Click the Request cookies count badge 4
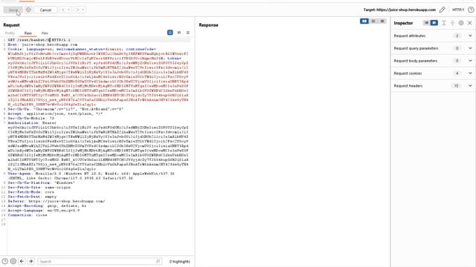 pyautogui.click(x=457, y=73)
